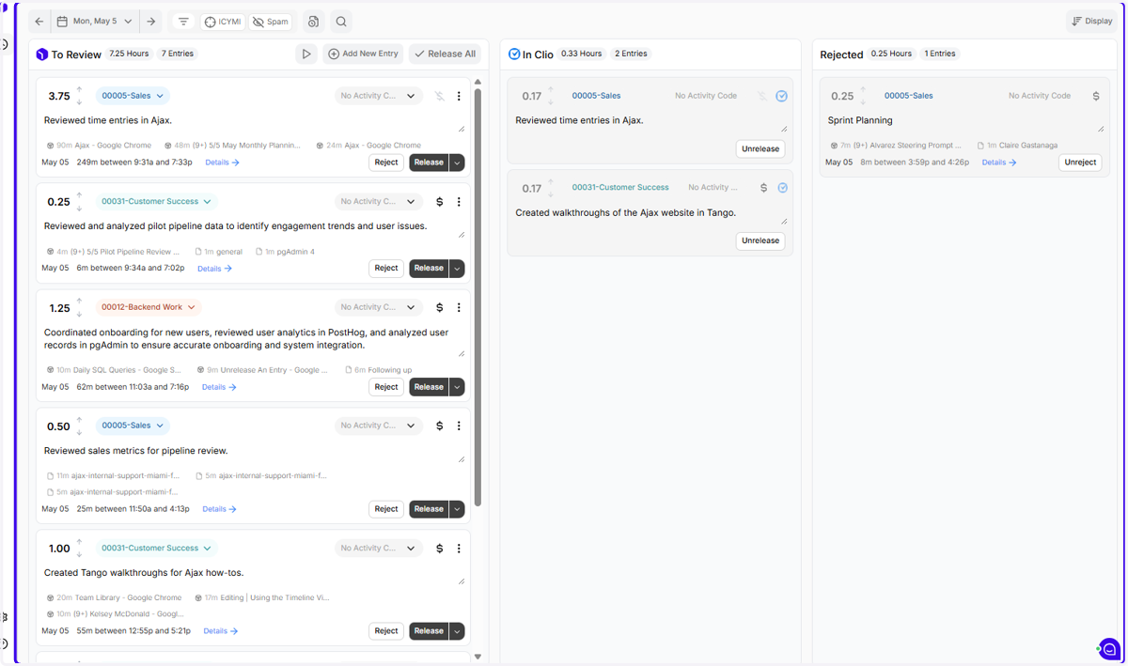Click the non-billable icon on In Clio Sales card
The width and height of the screenshot is (1128, 666).
point(763,96)
